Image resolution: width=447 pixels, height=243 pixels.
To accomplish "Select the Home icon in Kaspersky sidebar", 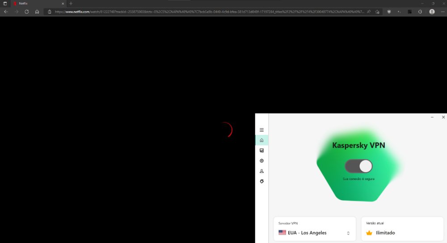I will pyautogui.click(x=261, y=140).
